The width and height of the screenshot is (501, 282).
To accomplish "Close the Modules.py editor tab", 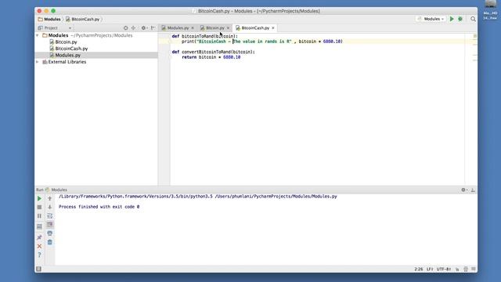I will click(x=193, y=28).
